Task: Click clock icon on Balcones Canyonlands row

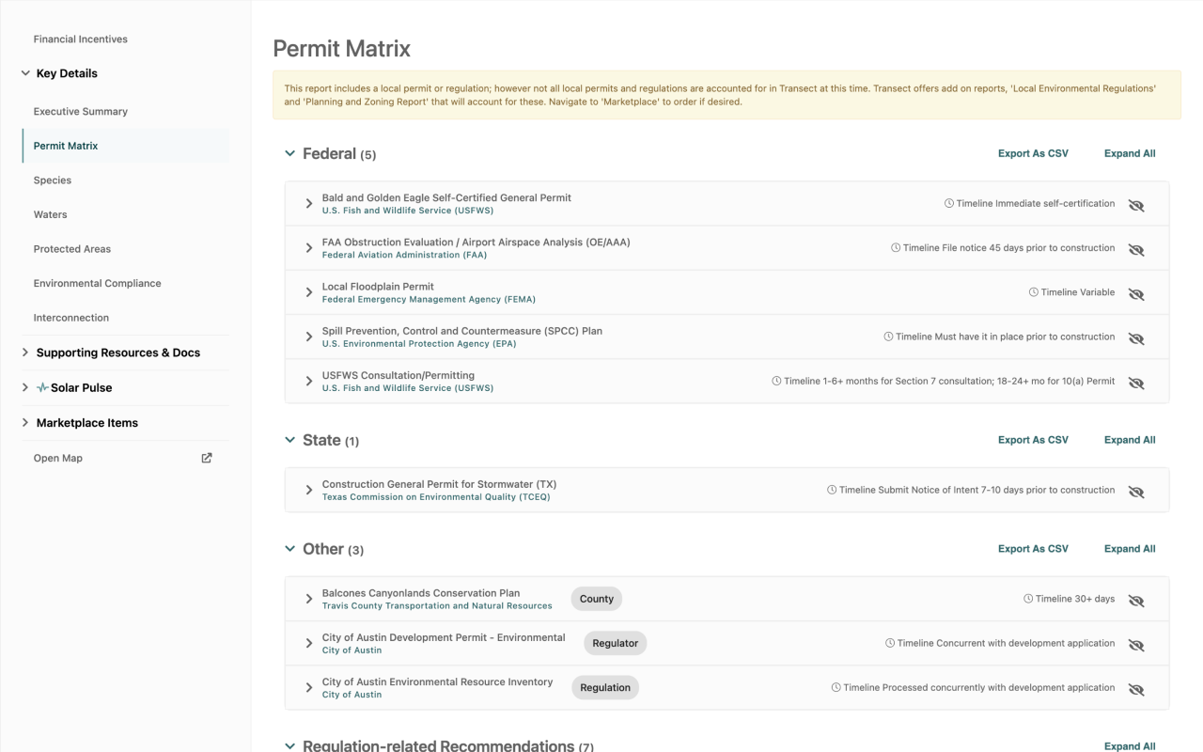Action: 1028,599
